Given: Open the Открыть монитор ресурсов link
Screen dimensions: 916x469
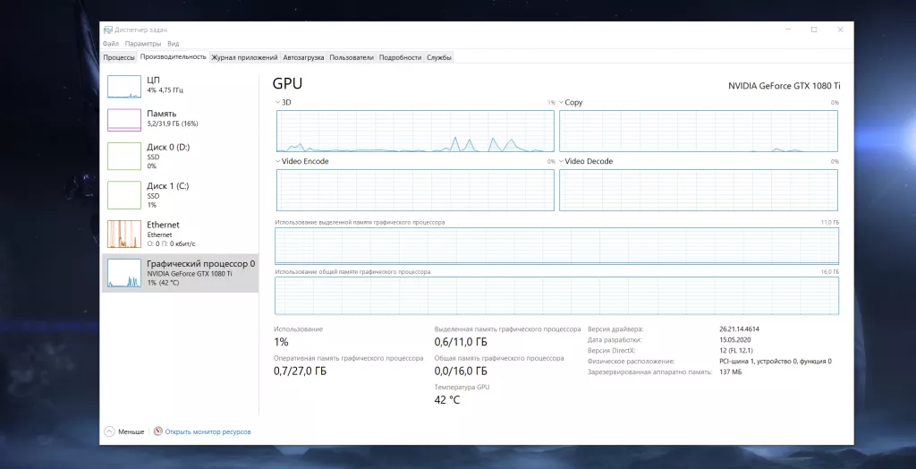Looking at the screenshot, I should (x=208, y=431).
